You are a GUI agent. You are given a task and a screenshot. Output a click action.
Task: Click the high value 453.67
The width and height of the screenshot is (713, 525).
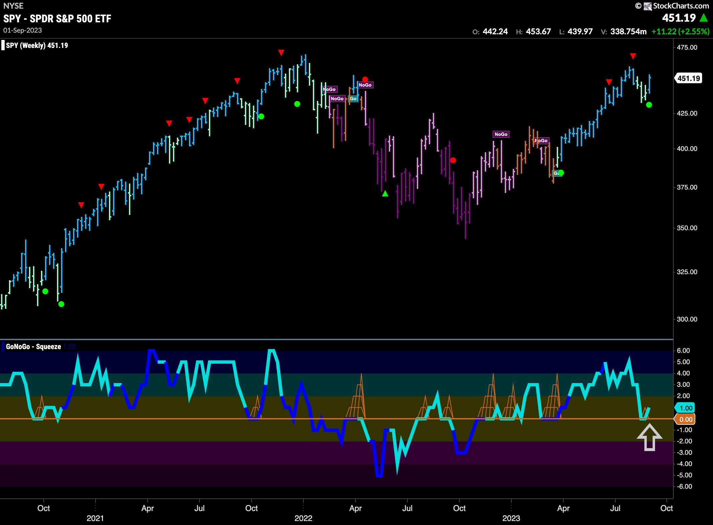(x=538, y=32)
